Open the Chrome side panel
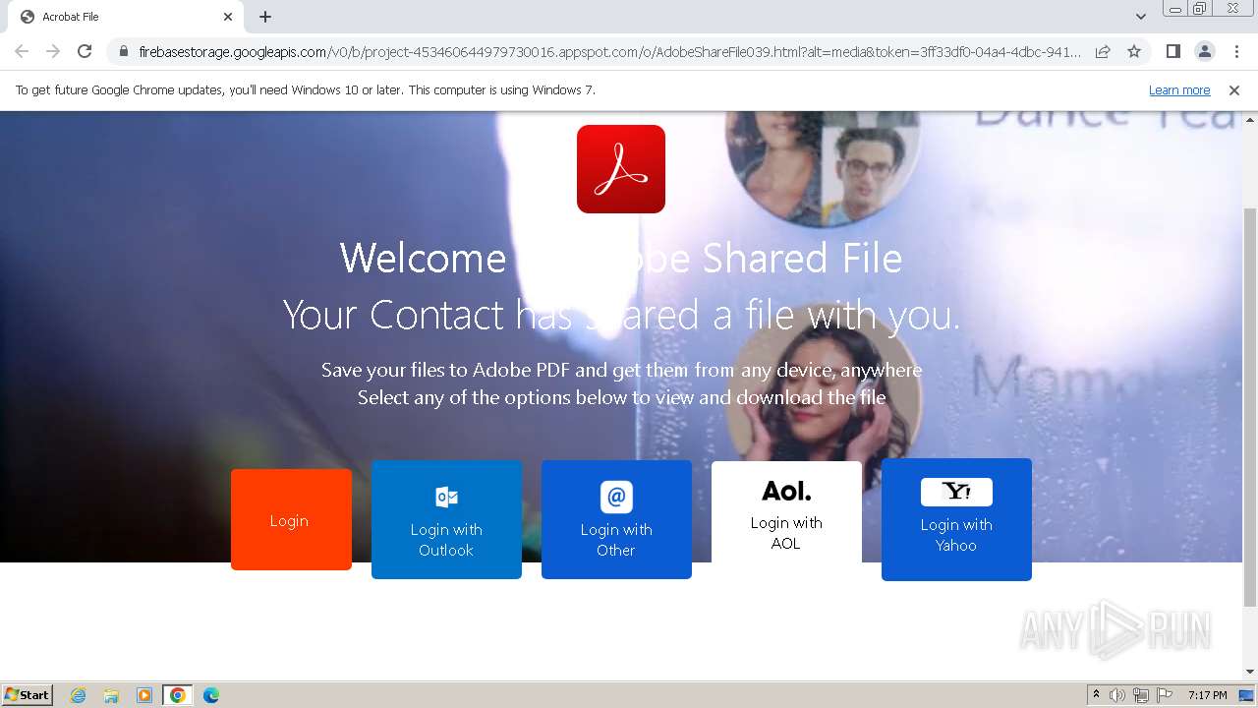The width and height of the screenshot is (1258, 708). click(1172, 51)
